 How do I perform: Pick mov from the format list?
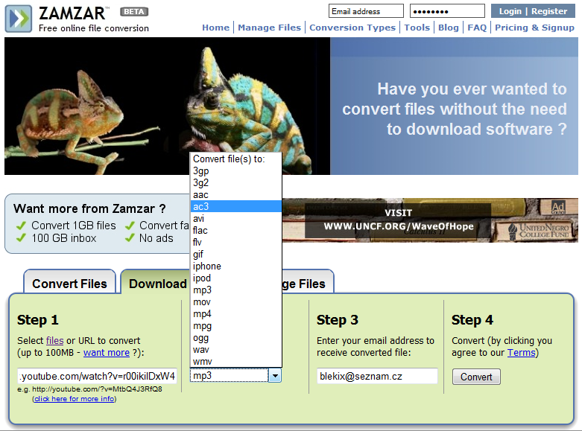coord(236,302)
